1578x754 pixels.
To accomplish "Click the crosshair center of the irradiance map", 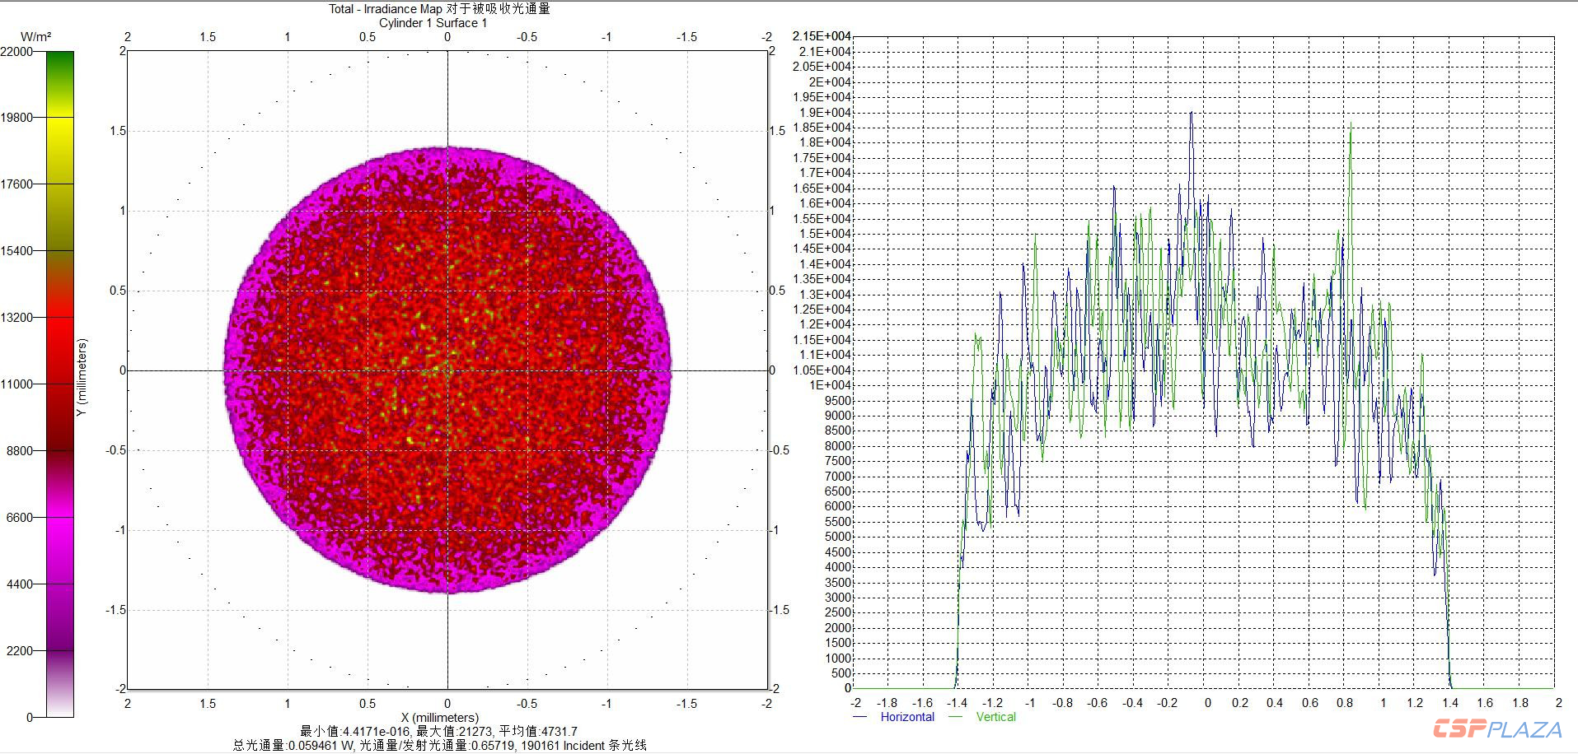I will [x=447, y=370].
